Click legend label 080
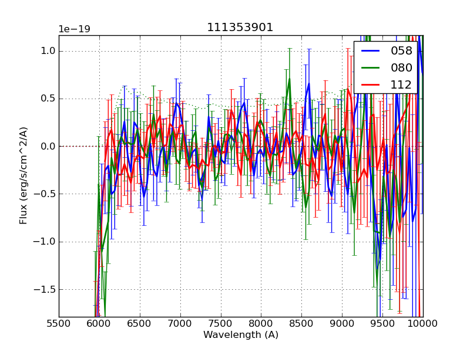470x352 pixels. click(x=401, y=67)
